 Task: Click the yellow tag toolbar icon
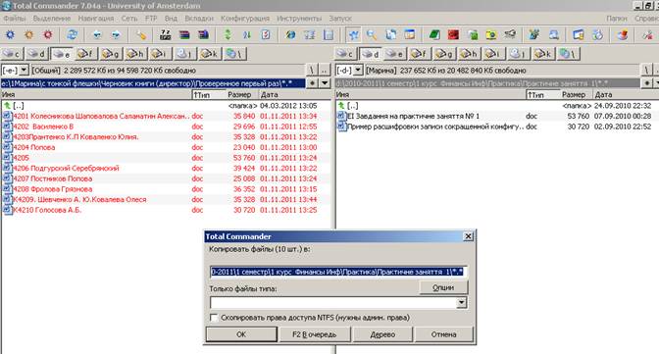[x=140, y=35]
